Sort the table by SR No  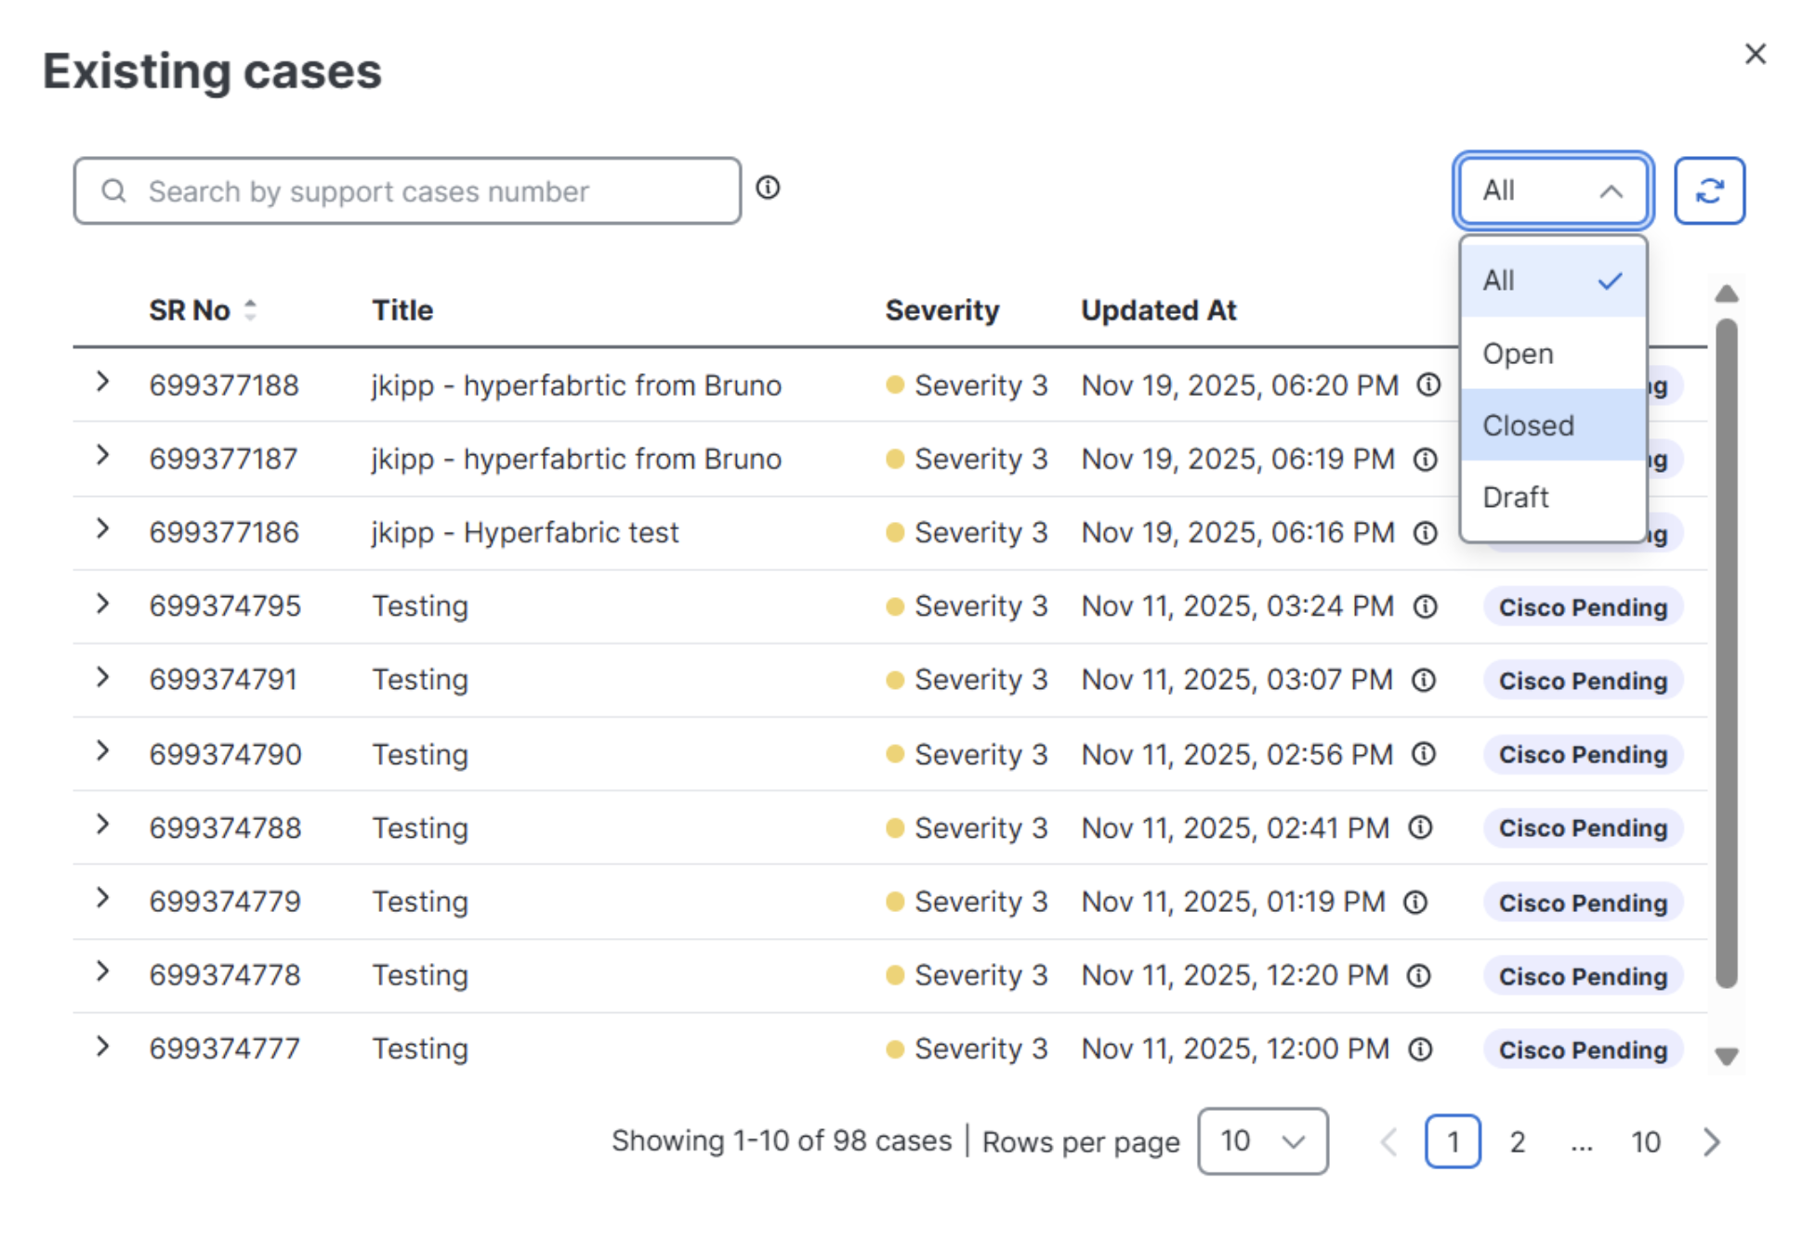tap(250, 310)
